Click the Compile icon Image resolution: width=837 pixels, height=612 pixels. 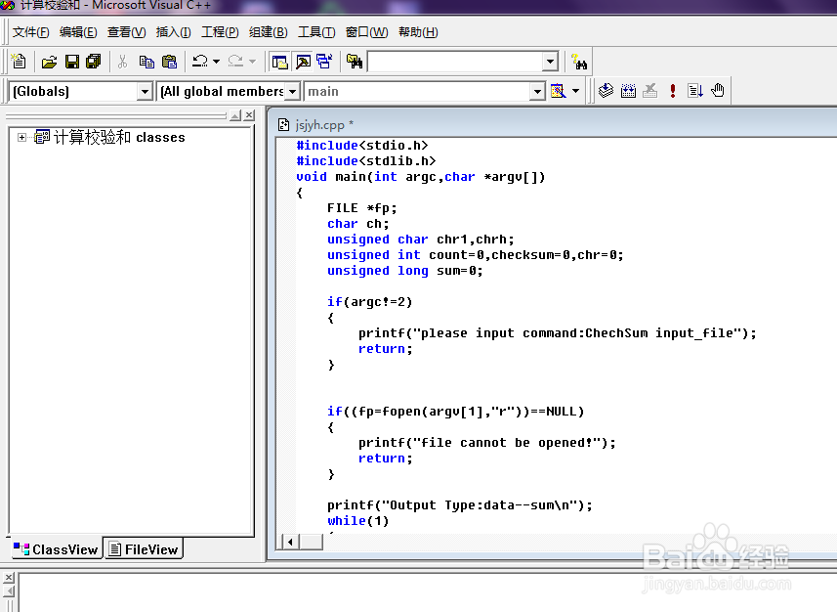[x=606, y=91]
